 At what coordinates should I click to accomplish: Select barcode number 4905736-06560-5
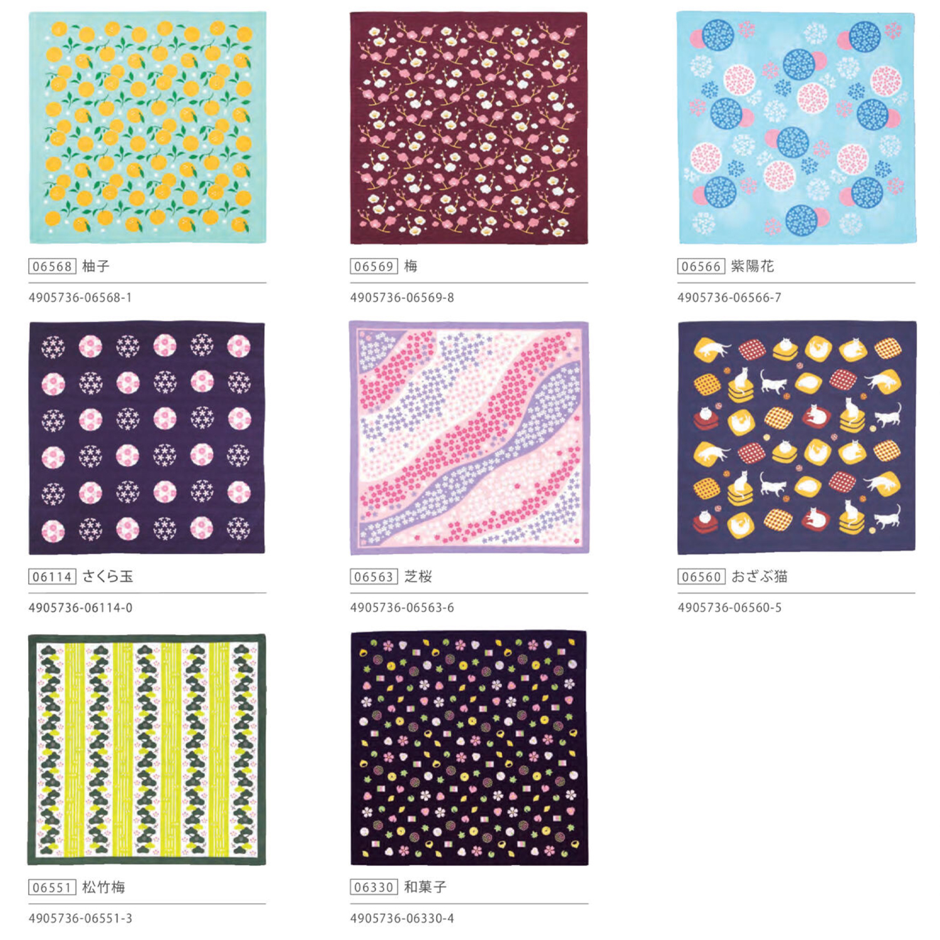pyautogui.click(x=729, y=608)
